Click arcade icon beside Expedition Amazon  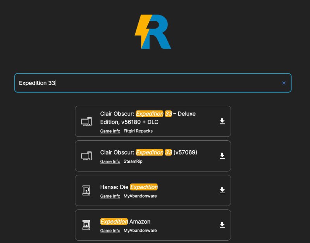coord(86,225)
